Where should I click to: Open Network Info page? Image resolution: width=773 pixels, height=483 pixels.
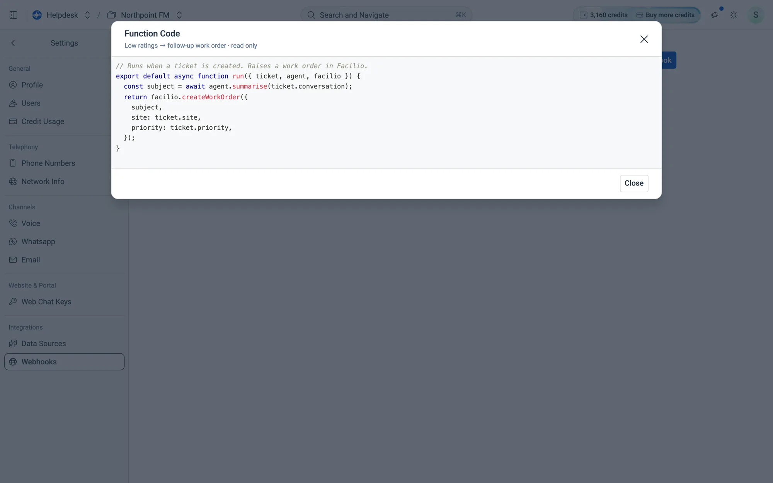(64, 182)
